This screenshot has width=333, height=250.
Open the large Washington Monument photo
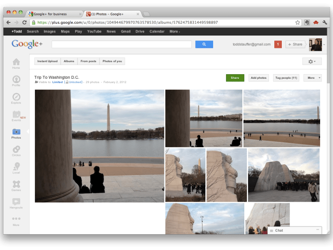tap(99, 146)
